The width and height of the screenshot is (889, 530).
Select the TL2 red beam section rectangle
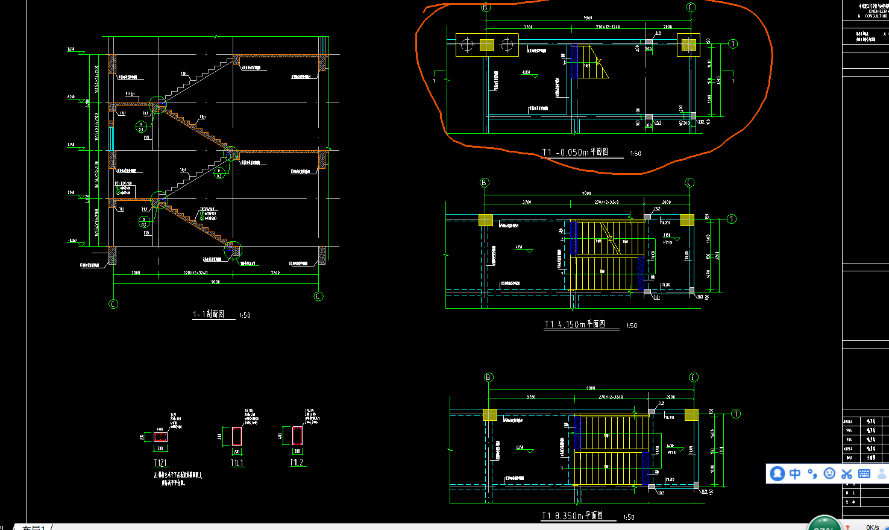297,435
